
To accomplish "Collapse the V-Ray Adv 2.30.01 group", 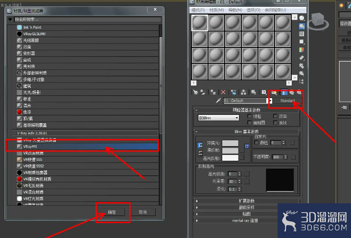I will (x=15, y=133).
